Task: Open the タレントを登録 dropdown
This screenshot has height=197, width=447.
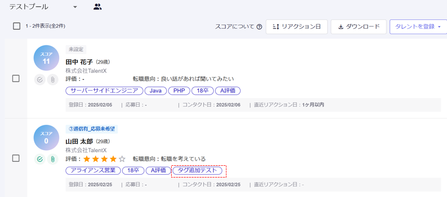Action: click(x=418, y=27)
